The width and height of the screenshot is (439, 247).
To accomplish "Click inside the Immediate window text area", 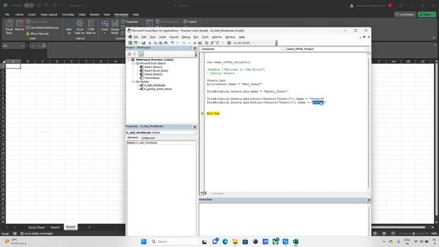I will [x=283, y=220].
